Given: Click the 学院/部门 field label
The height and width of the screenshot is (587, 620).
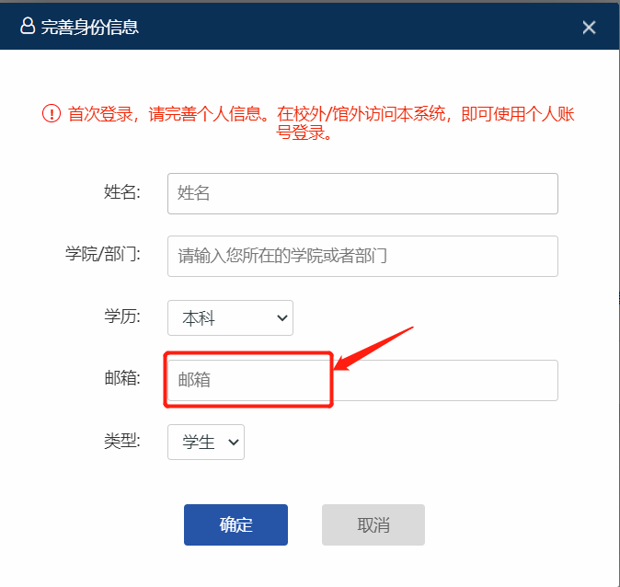Looking at the screenshot, I should [102, 255].
